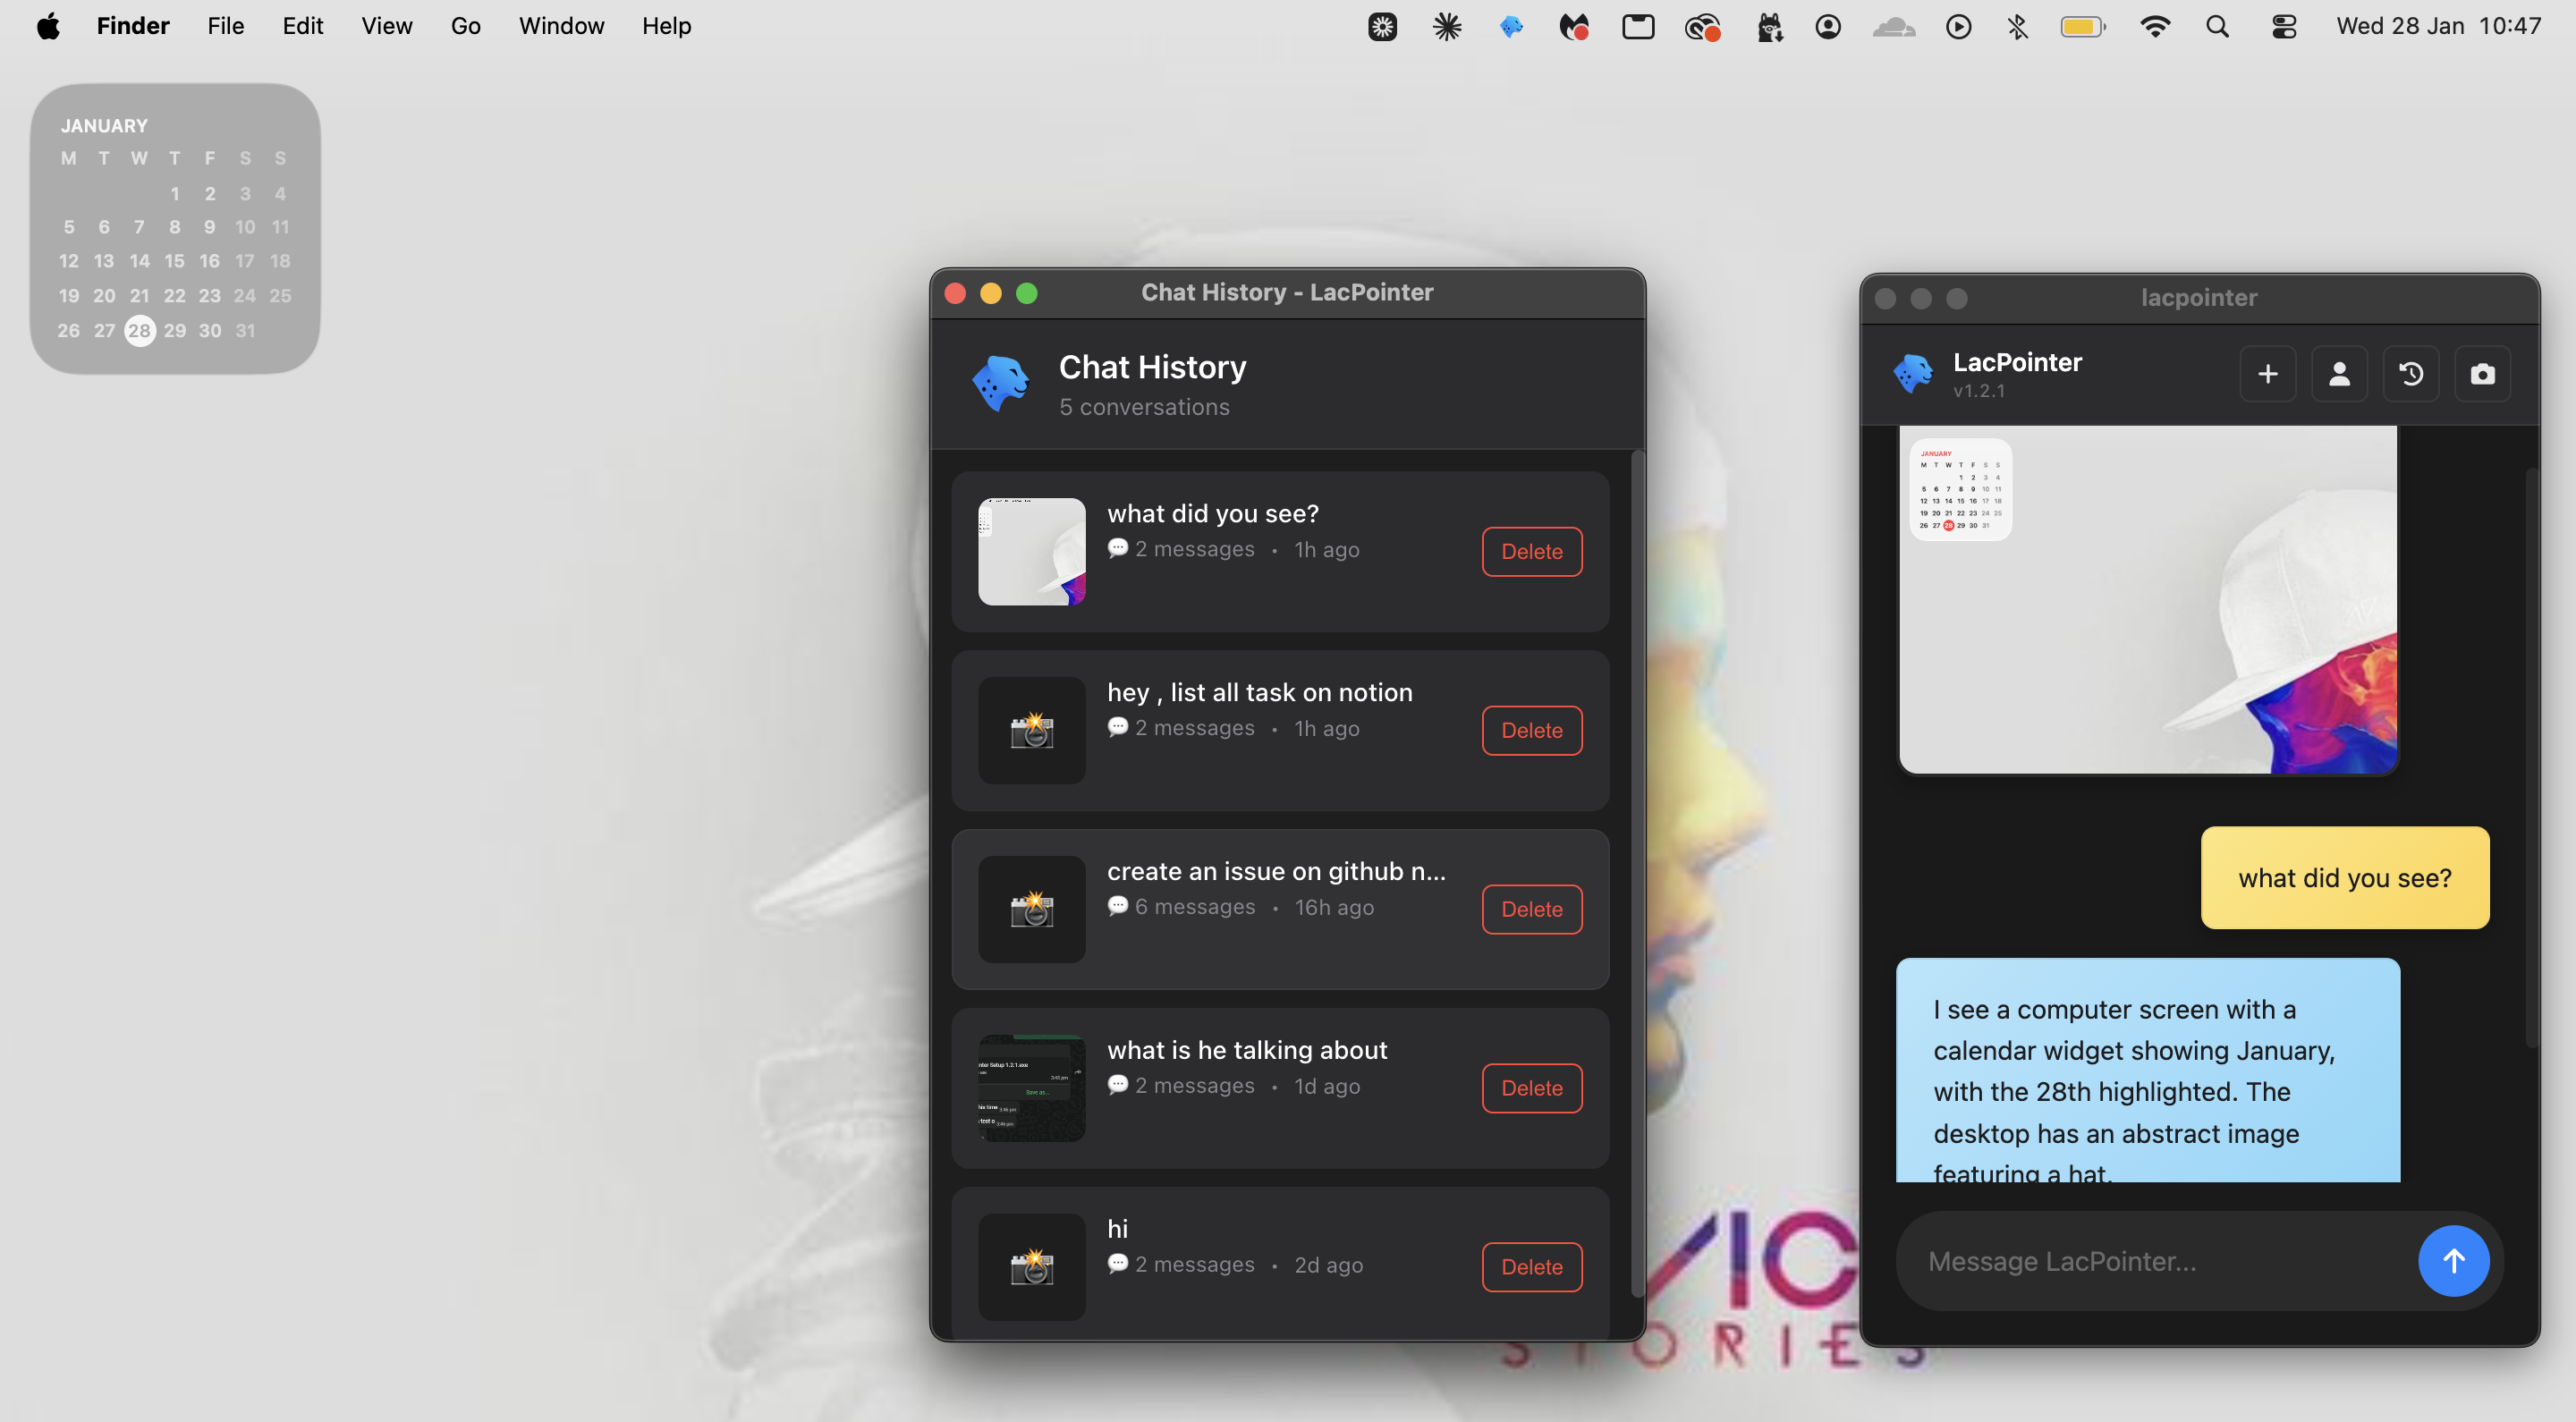
Task: Open the Bluetooth status icon
Action: point(2017,26)
